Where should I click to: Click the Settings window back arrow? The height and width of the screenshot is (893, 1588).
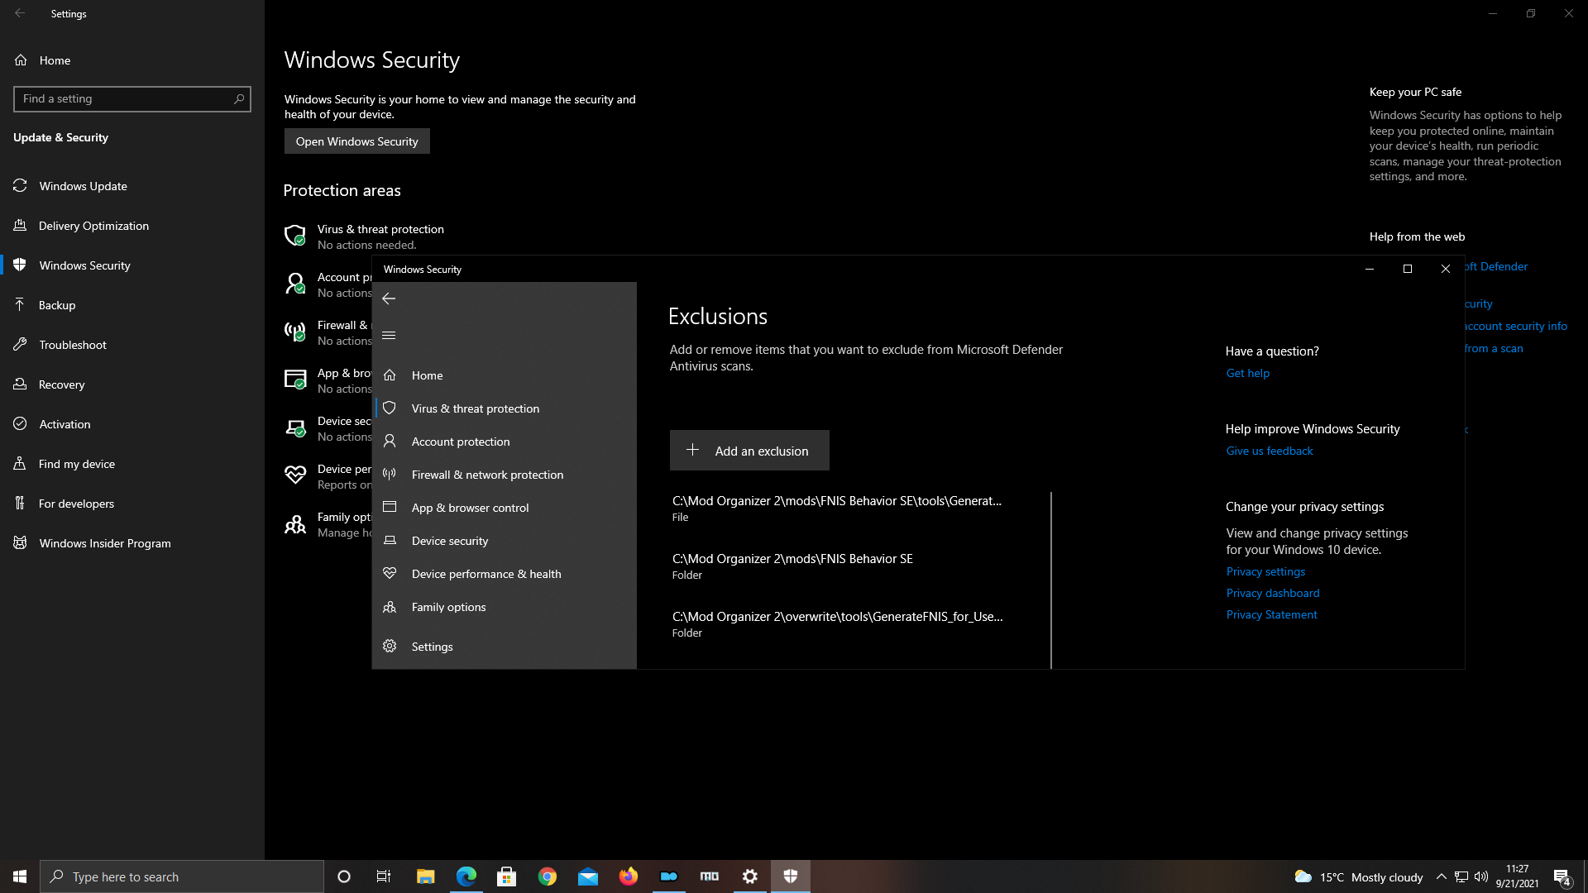tap(20, 13)
